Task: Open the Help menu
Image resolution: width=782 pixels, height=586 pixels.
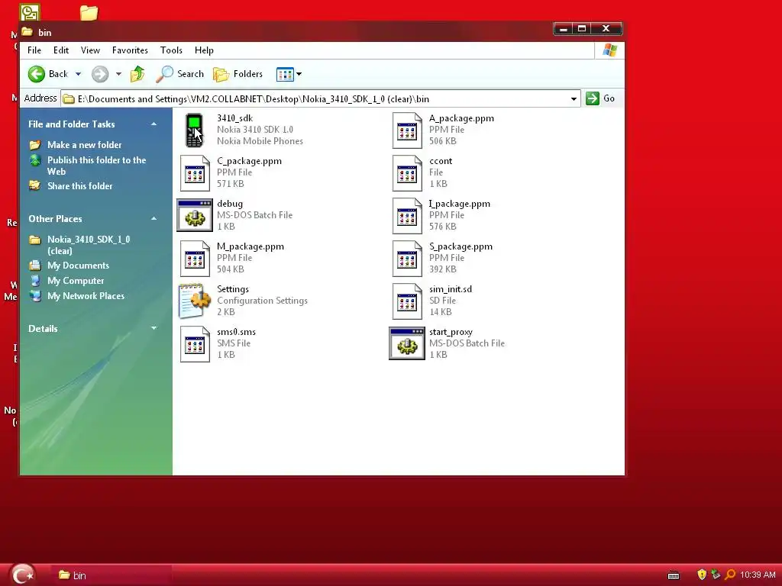Action: (x=204, y=50)
